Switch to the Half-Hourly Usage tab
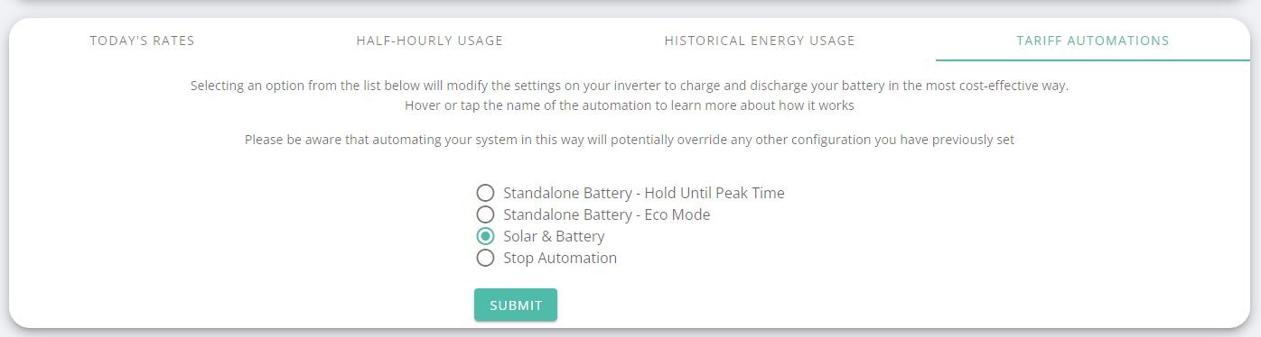The height and width of the screenshot is (337, 1261). point(430,41)
